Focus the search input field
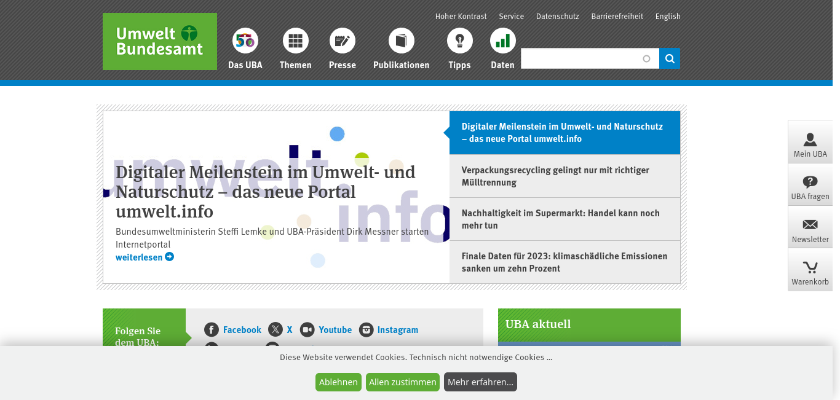 590,58
